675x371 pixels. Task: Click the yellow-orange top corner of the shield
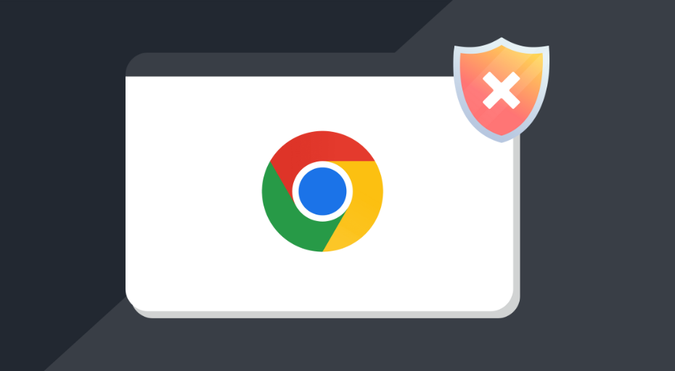click(531, 58)
